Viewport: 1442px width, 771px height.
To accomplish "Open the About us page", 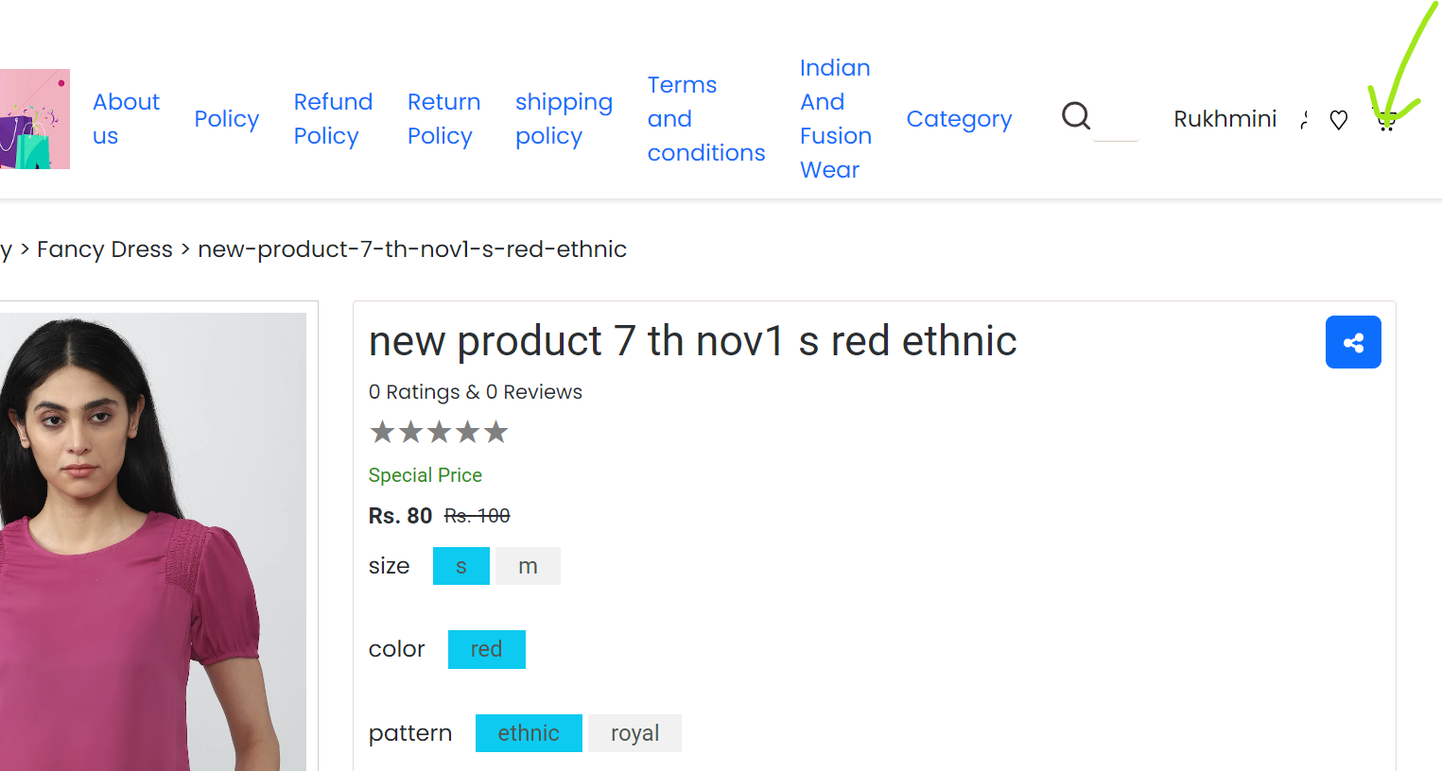I will click(126, 119).
